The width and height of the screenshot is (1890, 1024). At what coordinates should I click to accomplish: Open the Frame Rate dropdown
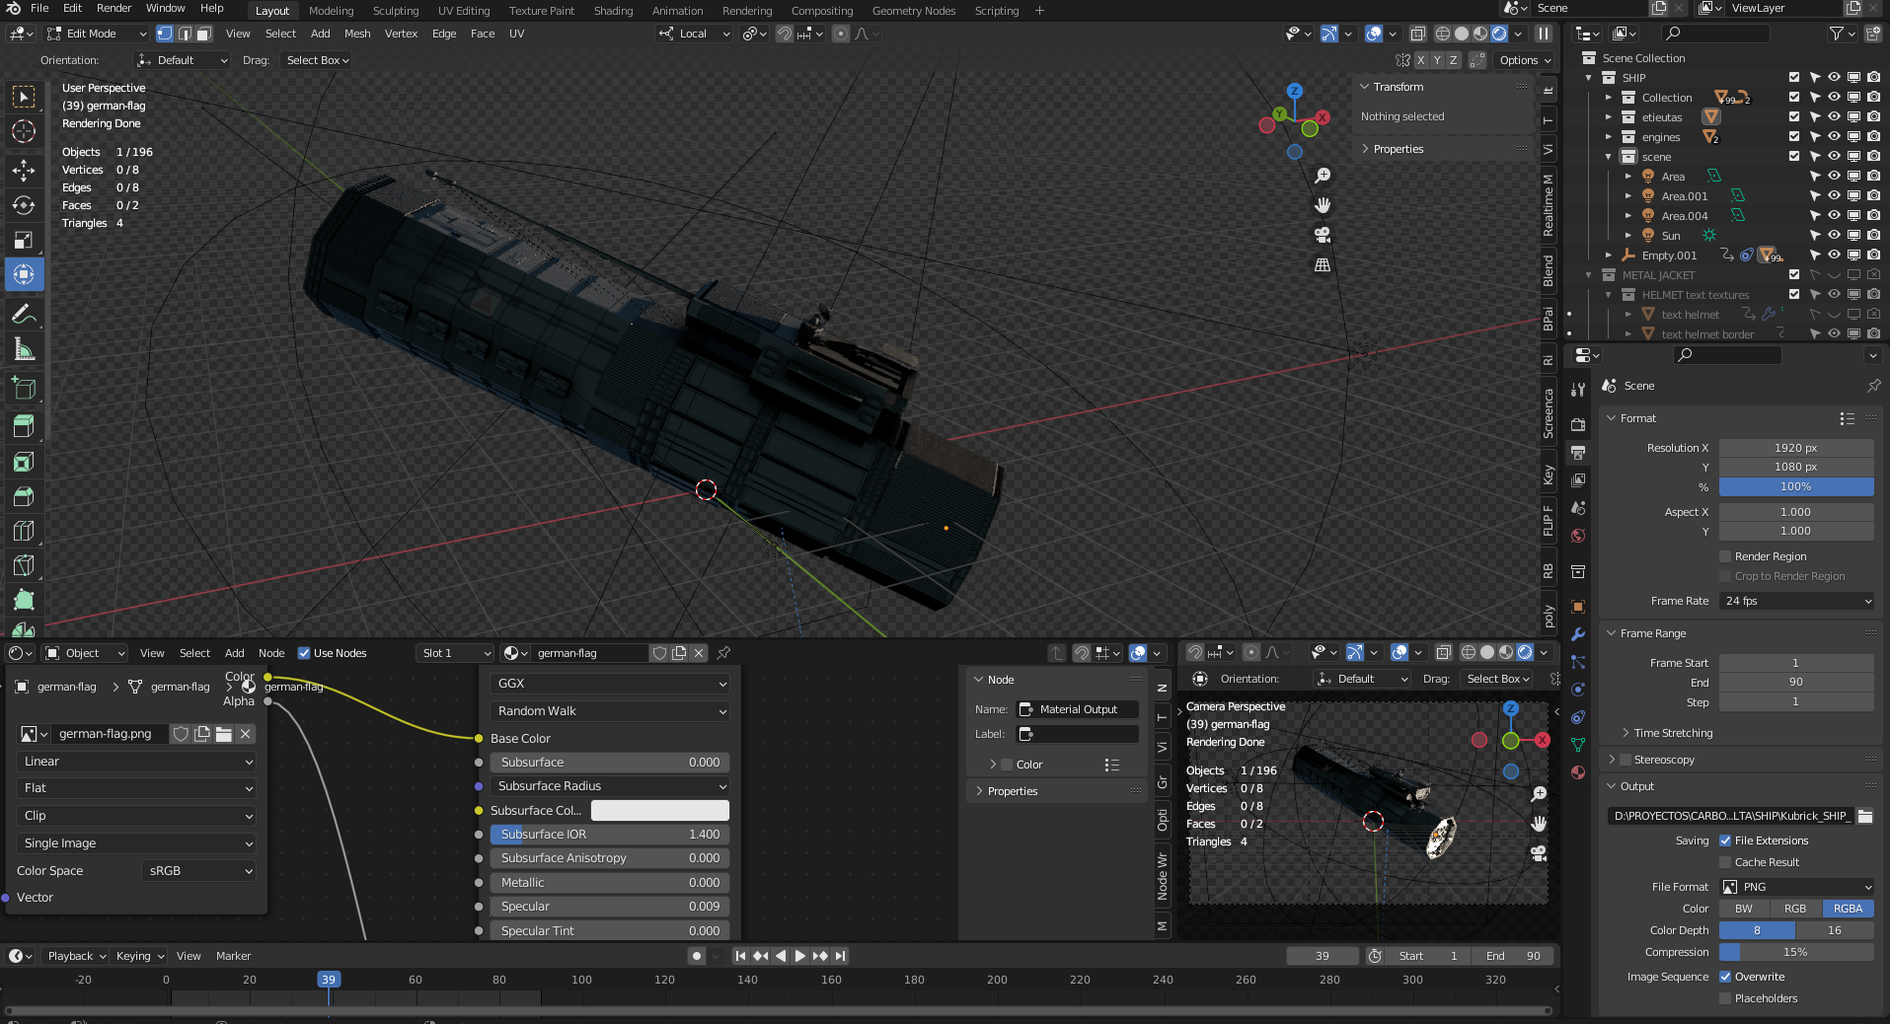pos(1796,601)
